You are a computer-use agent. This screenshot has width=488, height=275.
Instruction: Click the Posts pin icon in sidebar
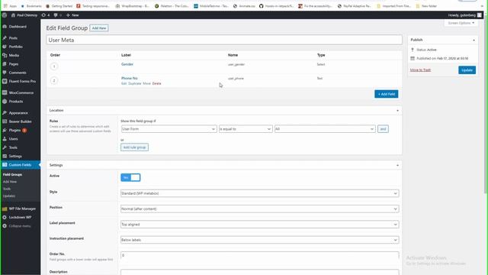[x=5, y=37]
